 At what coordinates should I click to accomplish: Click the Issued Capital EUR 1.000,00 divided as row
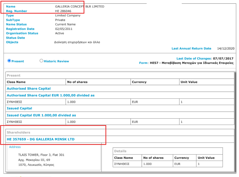[x=41, y=115]
